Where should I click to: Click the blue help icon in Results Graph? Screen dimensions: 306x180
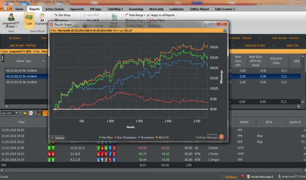point(225,30)
